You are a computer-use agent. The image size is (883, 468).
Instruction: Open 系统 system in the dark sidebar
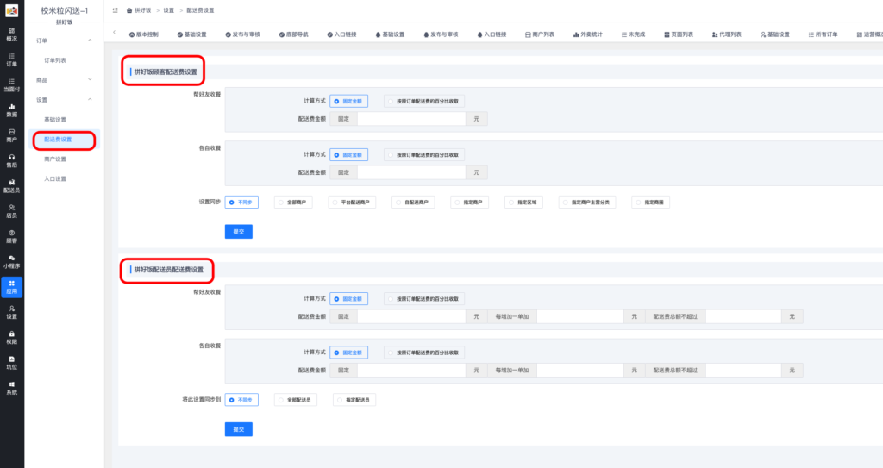(11, 389)
